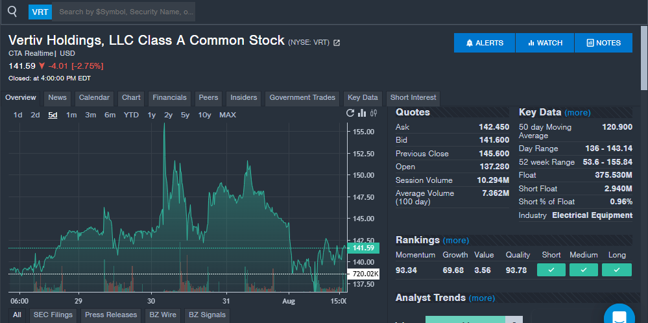The height and width of the screenshot is (323, 648).
Task: Open the Insiders tab
Action: [243, 98]
